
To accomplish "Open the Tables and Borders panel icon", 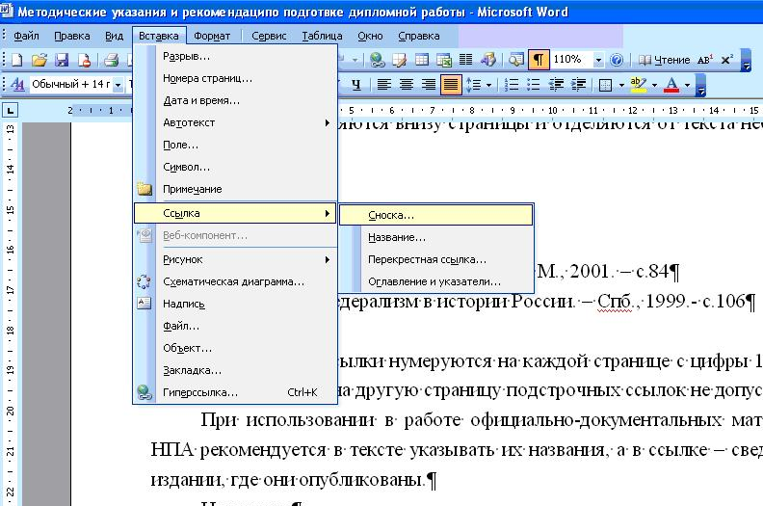I will (x=400, y=60).
